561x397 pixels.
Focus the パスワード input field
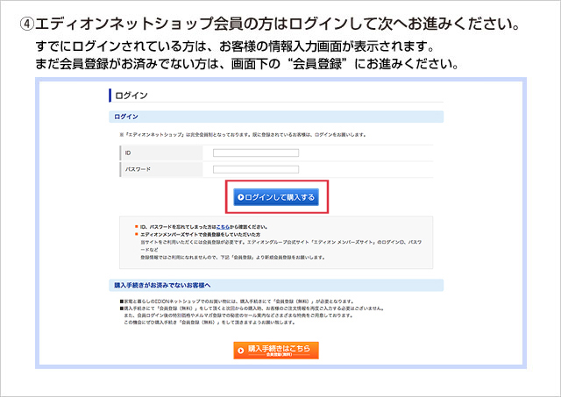pos(256,169)
